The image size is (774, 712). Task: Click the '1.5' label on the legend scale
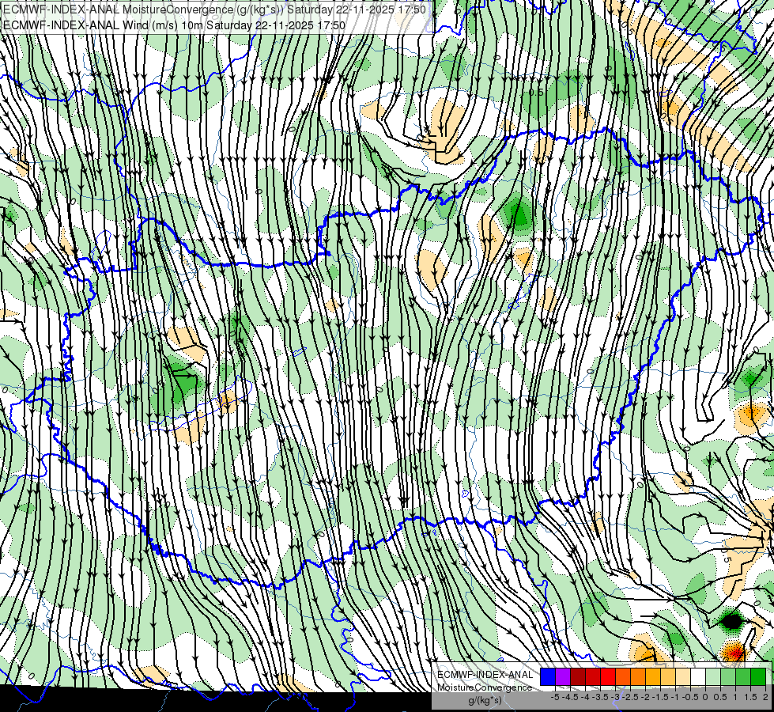click(750, 697)
